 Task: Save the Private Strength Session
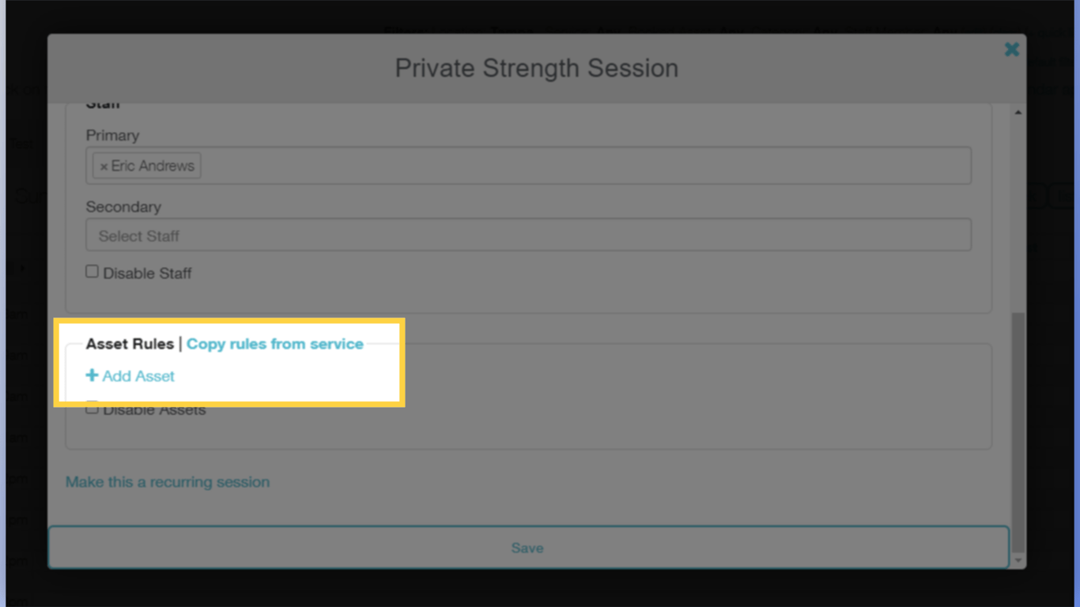pyautogui.click(x=527, y=547)
